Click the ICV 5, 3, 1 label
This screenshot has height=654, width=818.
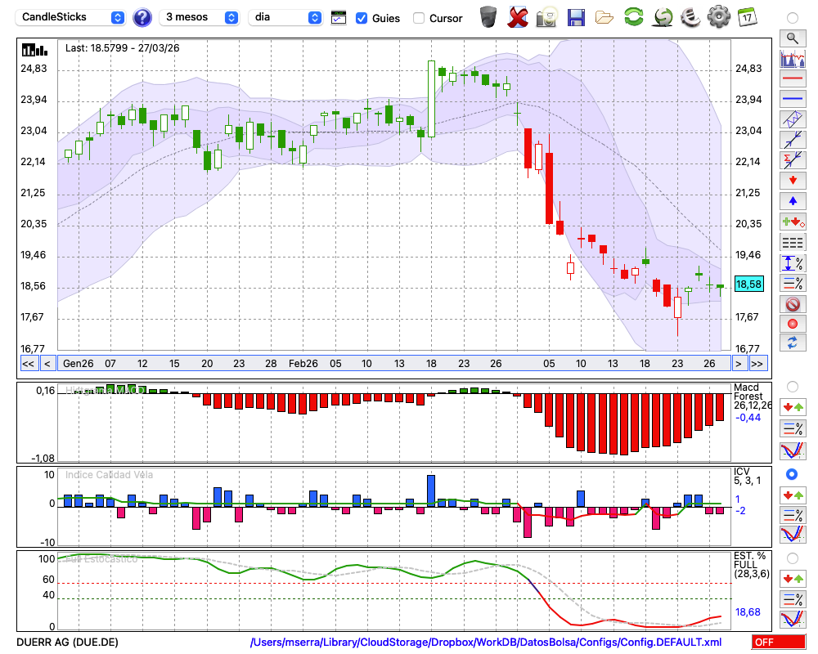747,476
